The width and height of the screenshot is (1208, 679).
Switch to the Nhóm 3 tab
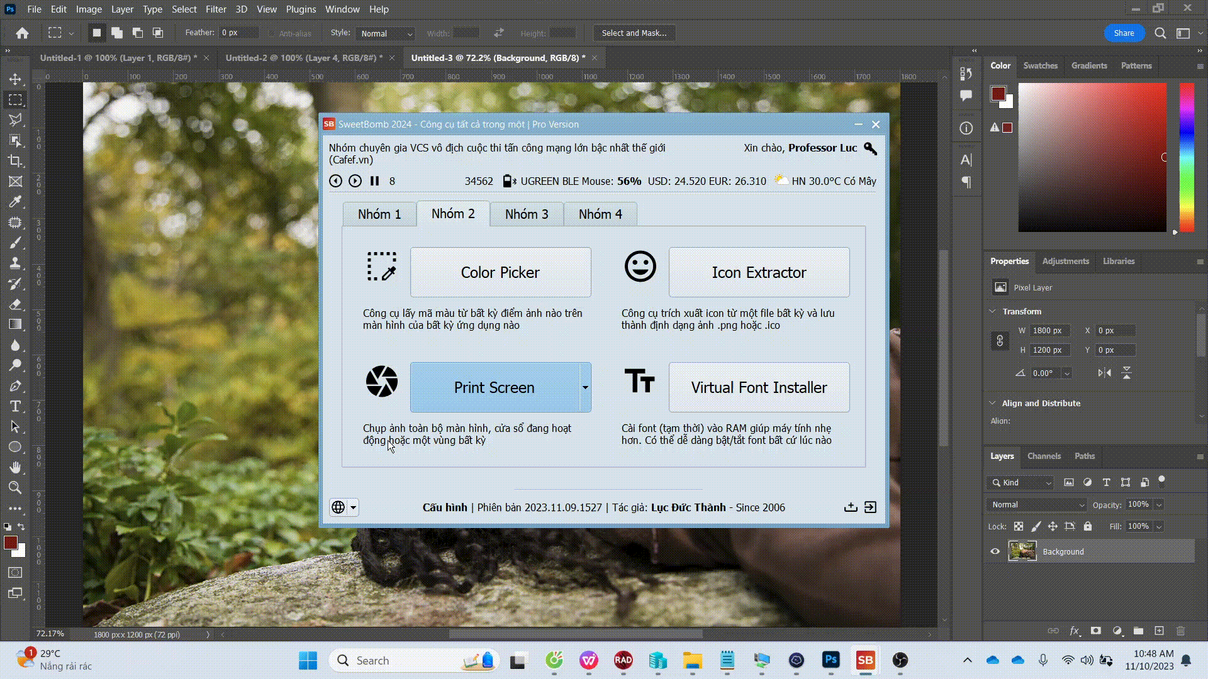(527, 214)
